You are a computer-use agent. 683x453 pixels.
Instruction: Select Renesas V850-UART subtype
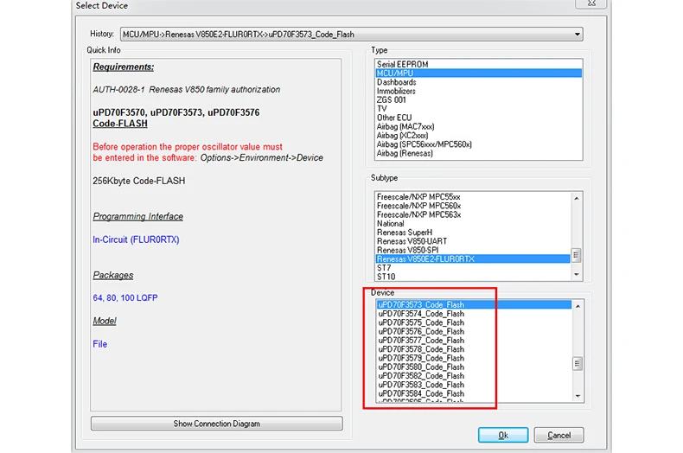[x=473, y=241]
